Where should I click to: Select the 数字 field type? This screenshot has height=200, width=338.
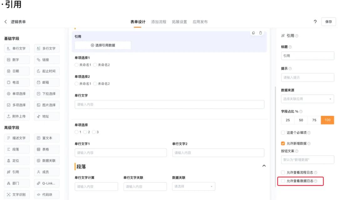click(17, 60)
